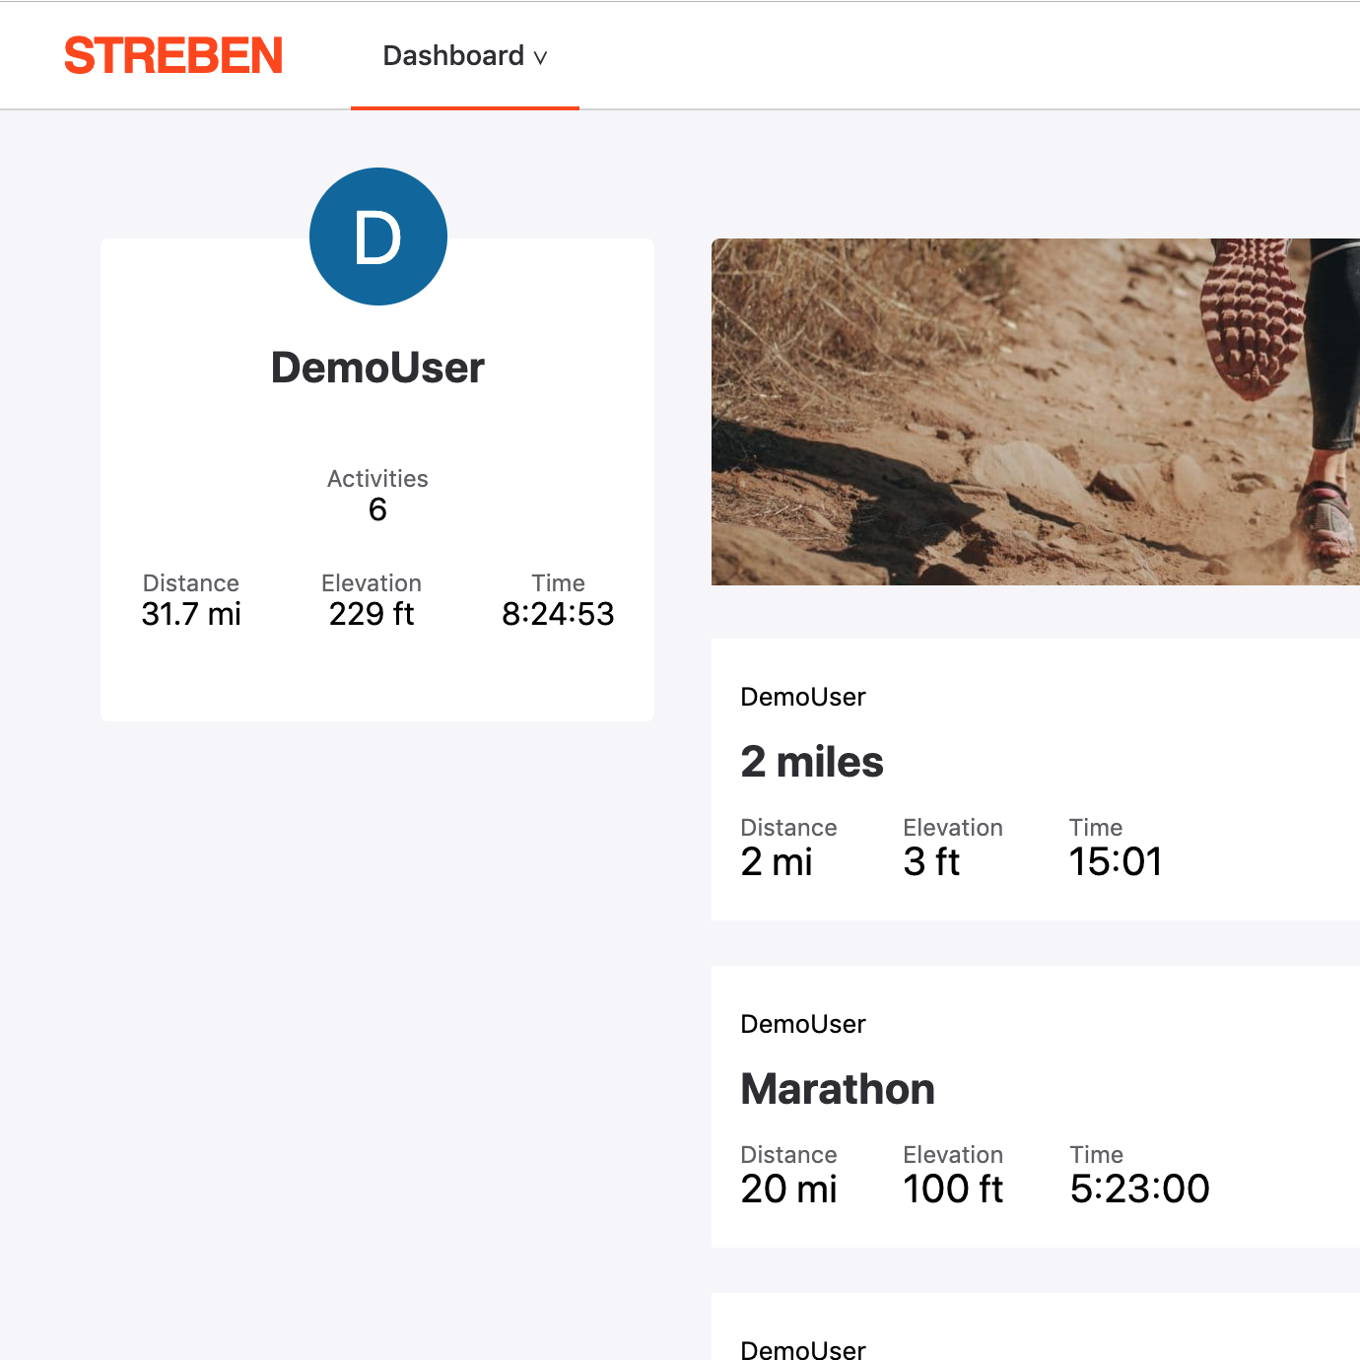1360x1360 pixels.
Task: Click the 15:01 time on 2 miles activity
Action: click(x=1116, y=861)
